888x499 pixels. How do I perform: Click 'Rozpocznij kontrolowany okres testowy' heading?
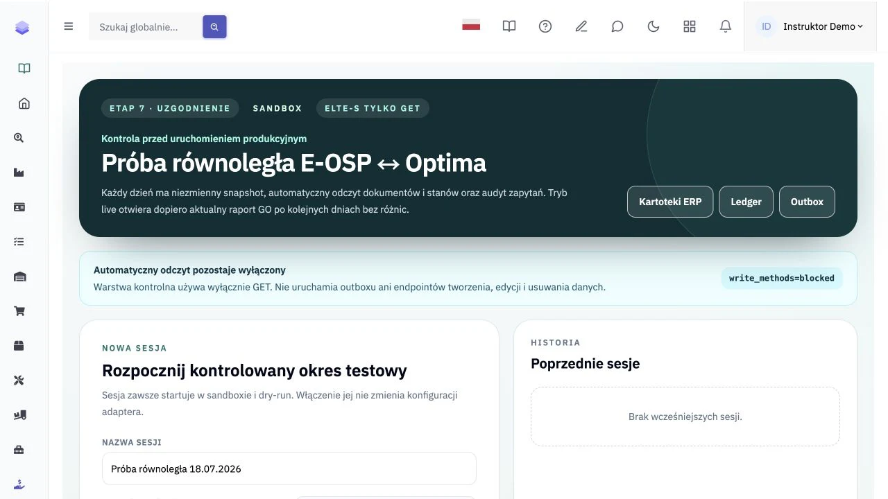tap(255, 371)
